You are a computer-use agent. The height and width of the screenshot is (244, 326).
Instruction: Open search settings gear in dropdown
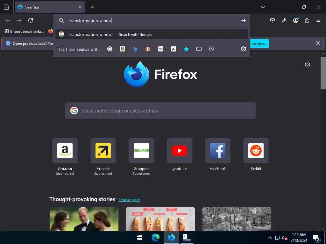(244, 49)
